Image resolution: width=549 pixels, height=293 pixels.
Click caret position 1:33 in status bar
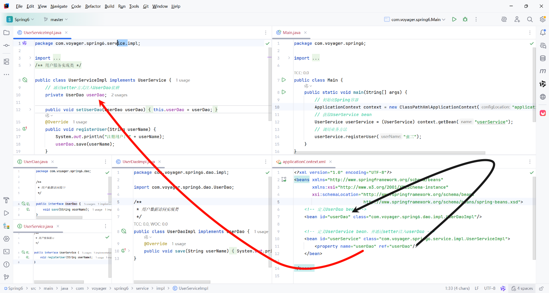pos(457,288)
